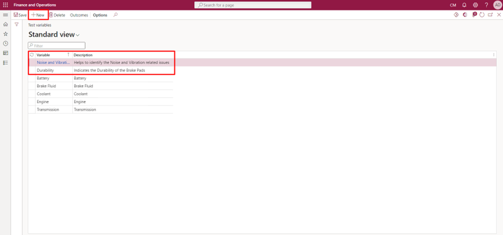
Task: Mark the Engine row selector
Action: (32, 102)
